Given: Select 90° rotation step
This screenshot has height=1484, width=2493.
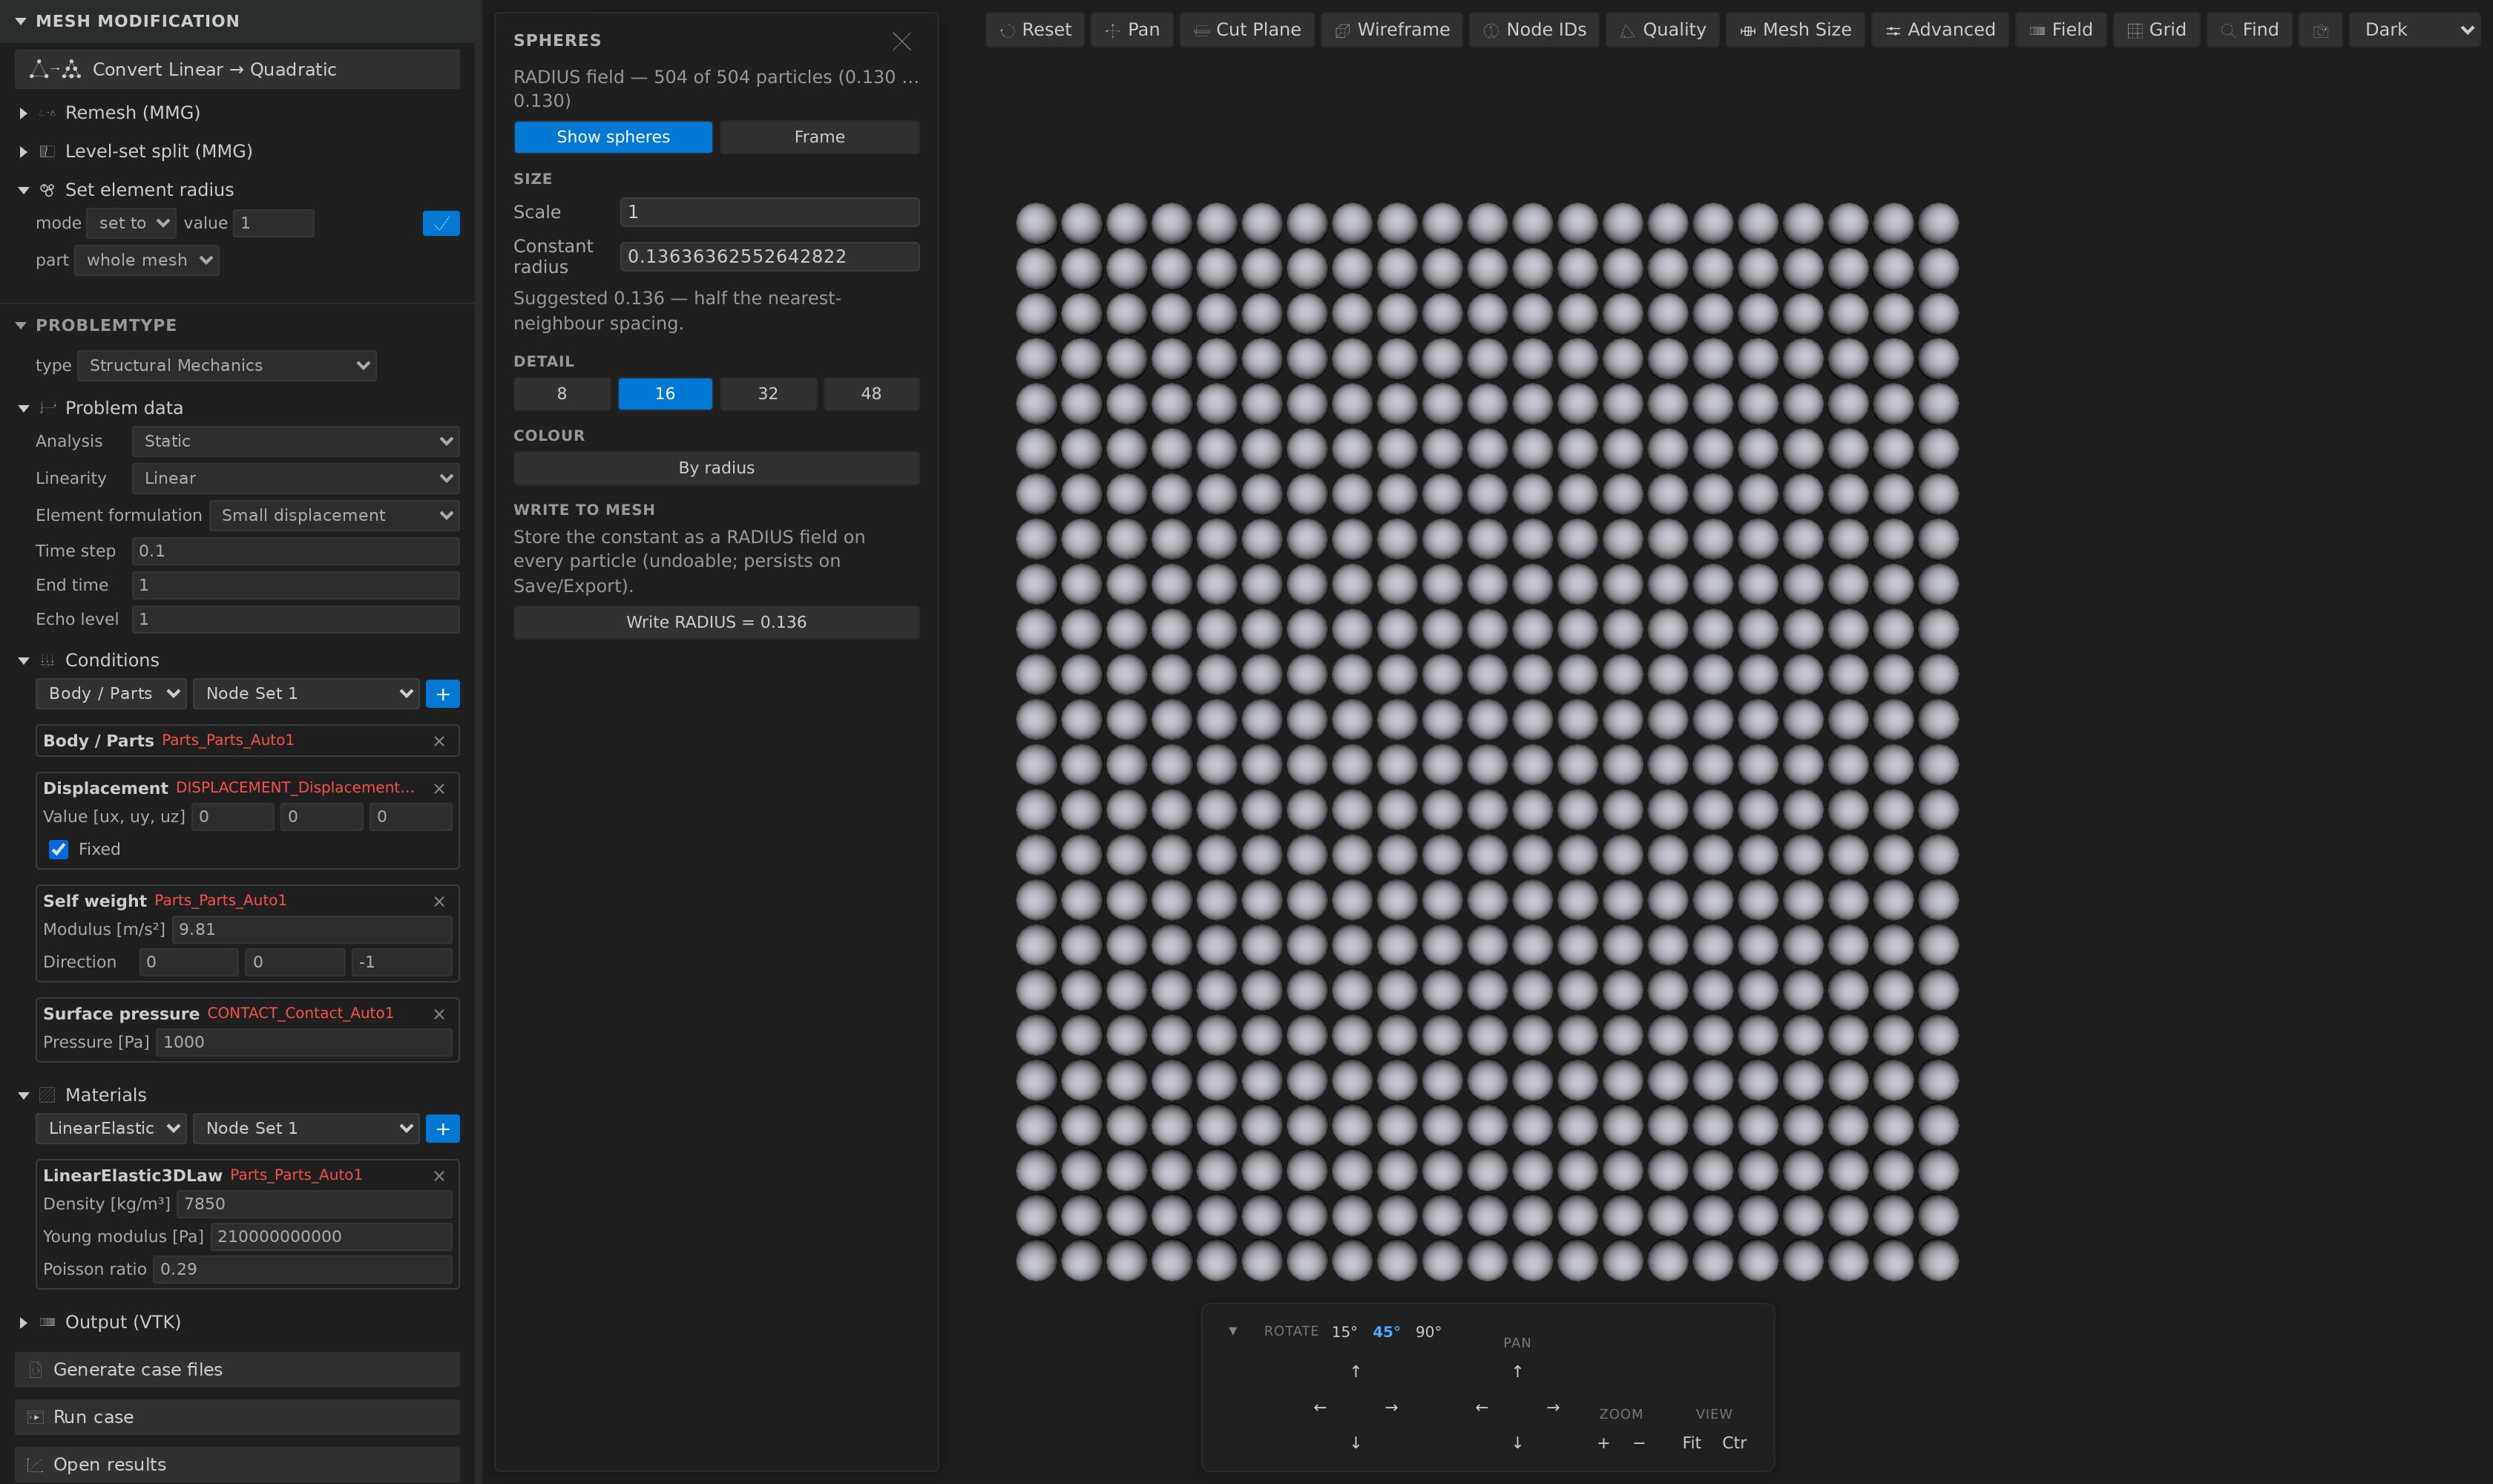Looking at the screenshot, I should [x=1428, y=1332].
